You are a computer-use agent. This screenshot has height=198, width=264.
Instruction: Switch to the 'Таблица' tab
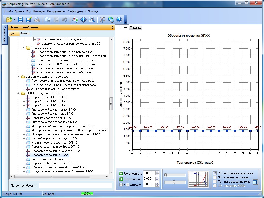(136, 28)
